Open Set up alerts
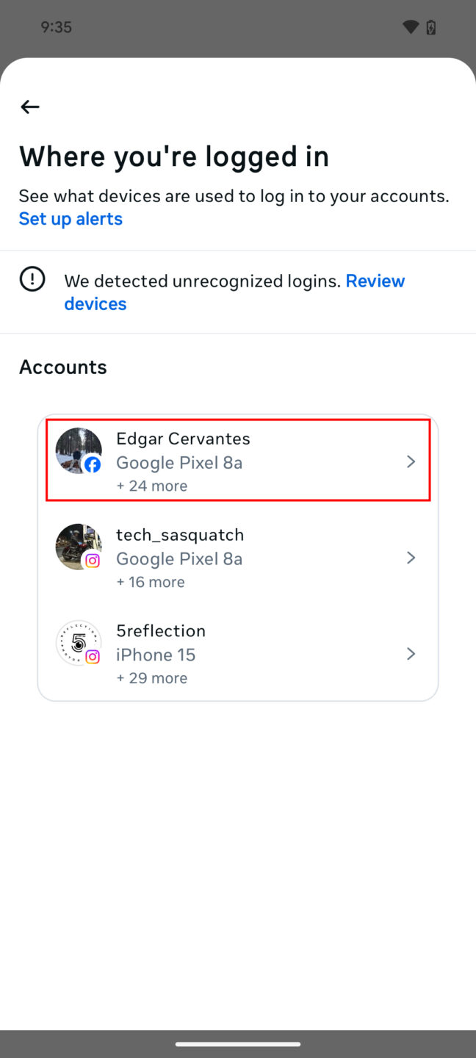The image size is (476, 1058). (71, 218)
